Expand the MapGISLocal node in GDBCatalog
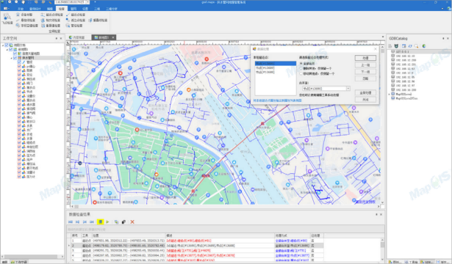Screen dimensions: 452x264 click(x=389, y=94)
